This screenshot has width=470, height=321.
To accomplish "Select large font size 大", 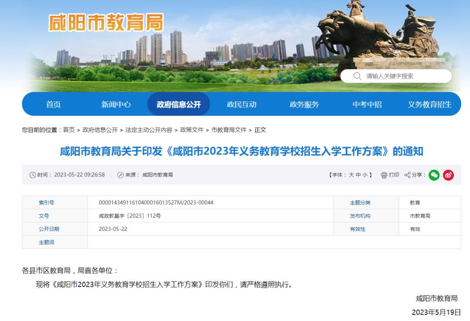I will (x=352, y=175).
